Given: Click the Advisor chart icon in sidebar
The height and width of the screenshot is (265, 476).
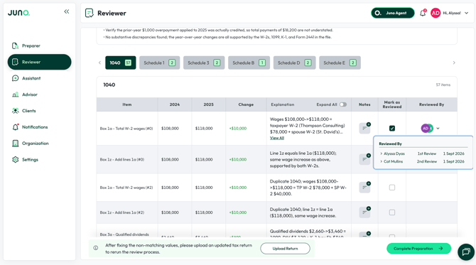Looking at the screenshot, I should pyautogui.click(x=15, y=94).
